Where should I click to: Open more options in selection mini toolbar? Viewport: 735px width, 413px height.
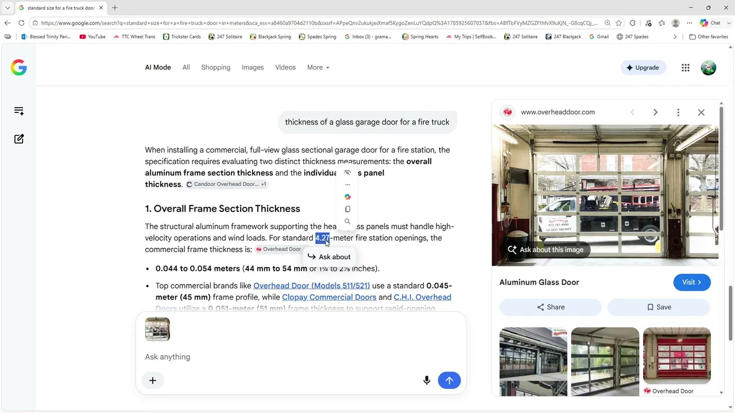click(x=347, y=185)
